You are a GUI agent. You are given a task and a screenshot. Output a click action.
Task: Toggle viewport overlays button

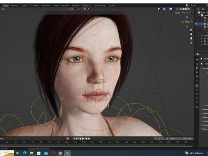point(171,9)
